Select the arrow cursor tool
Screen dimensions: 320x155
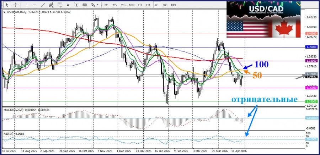point(6,5)
